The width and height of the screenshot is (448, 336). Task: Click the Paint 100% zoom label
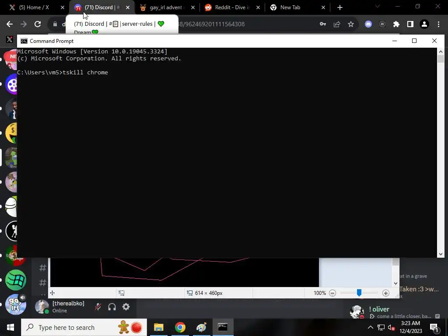click(x=320, y=293)
